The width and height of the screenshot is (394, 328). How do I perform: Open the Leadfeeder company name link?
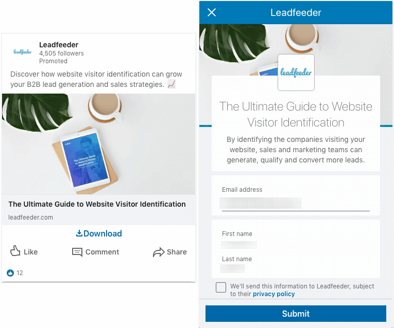coord(59,45)
